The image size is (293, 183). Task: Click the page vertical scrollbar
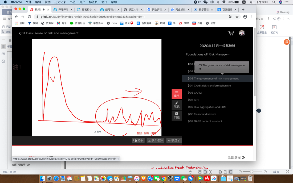(x=254, y=63)
